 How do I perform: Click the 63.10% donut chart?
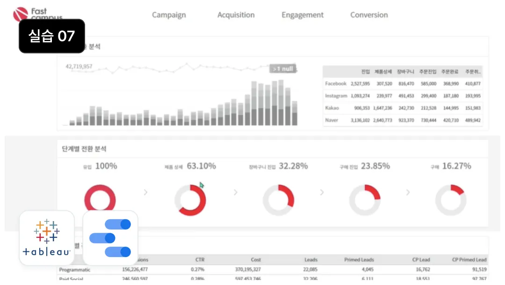click(x=190, y=200)
